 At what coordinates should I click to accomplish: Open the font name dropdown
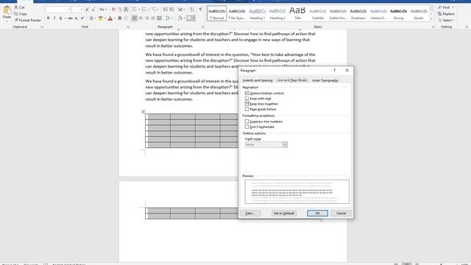point(69,10)
